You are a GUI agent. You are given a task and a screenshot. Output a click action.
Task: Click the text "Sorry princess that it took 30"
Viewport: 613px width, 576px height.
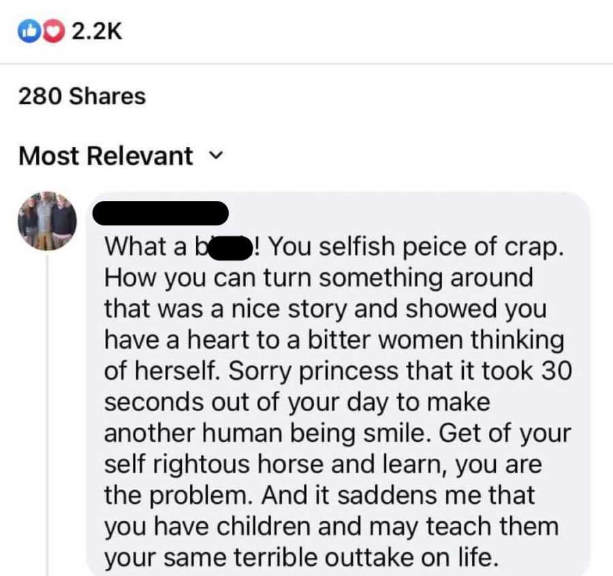point(400,371)
